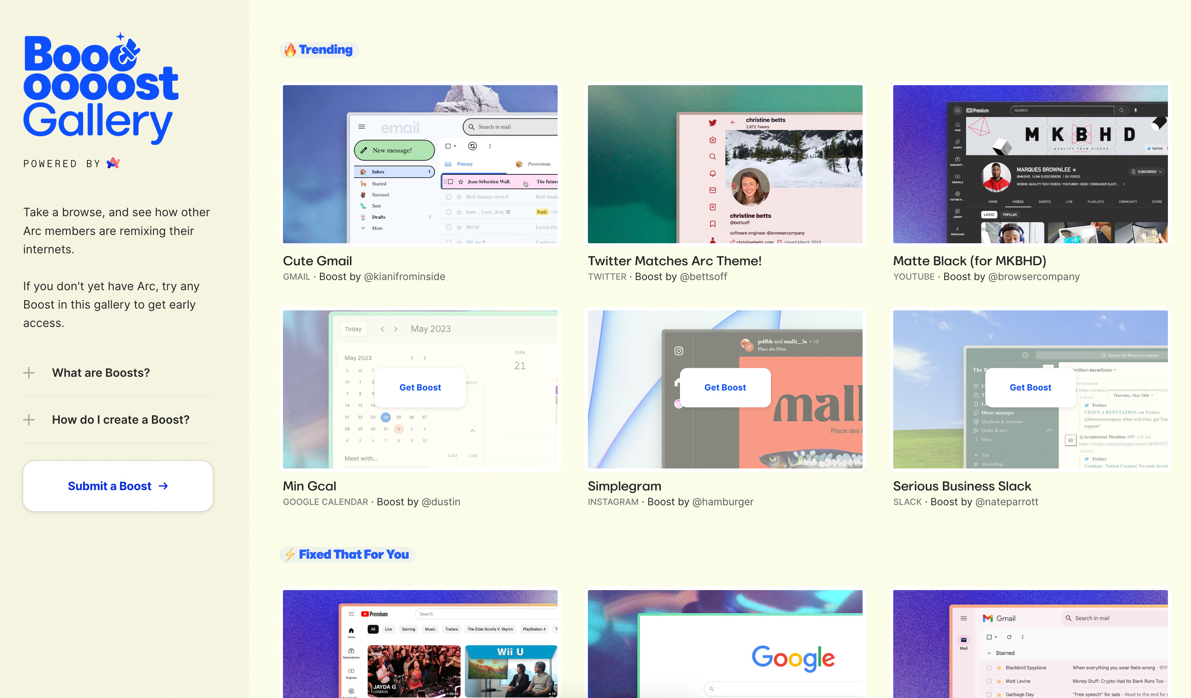Click the How do I create a Boost? heading text
1191x698 pixels.
121,420
